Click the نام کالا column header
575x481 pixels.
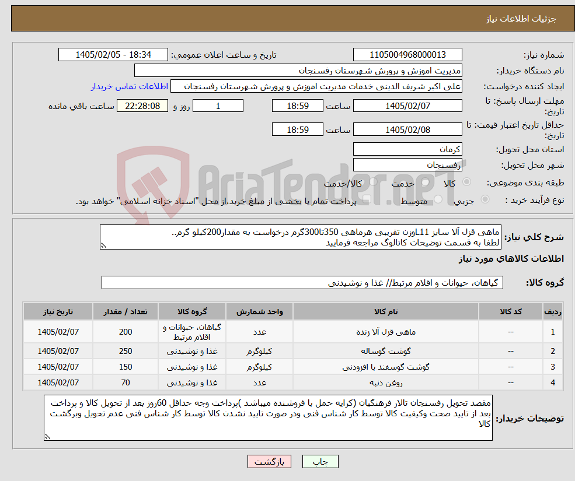point(386,312)
